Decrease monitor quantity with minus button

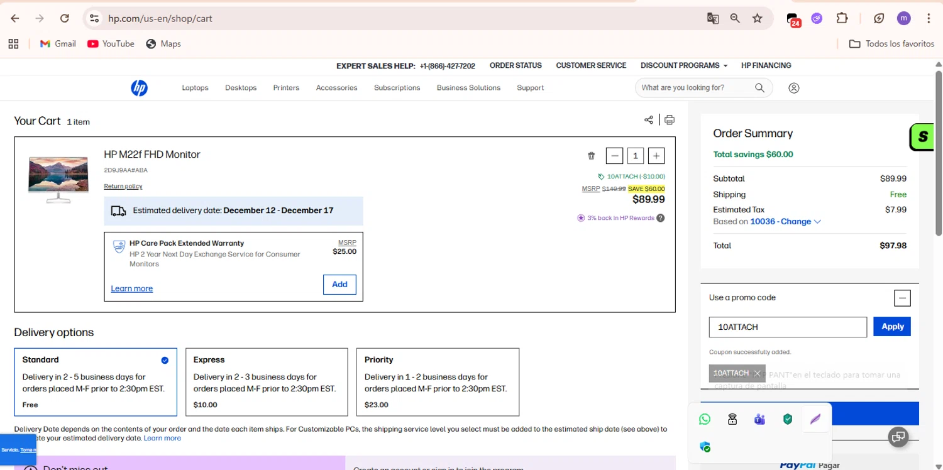615,156
